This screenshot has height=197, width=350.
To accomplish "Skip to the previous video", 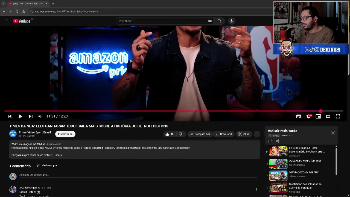I will pos(10,116).
